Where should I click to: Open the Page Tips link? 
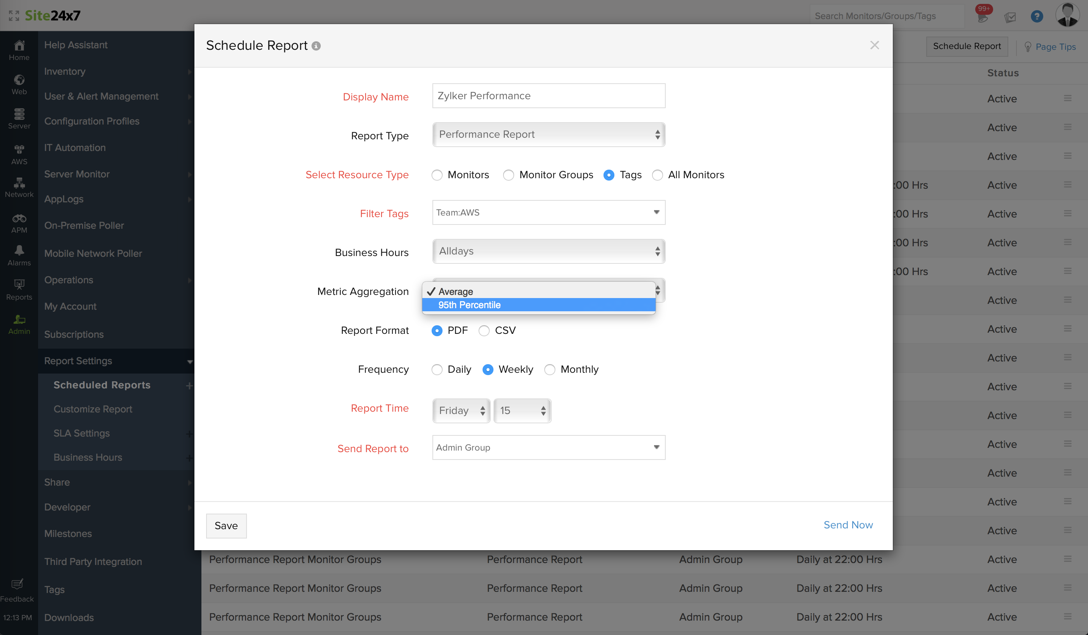1055,47
